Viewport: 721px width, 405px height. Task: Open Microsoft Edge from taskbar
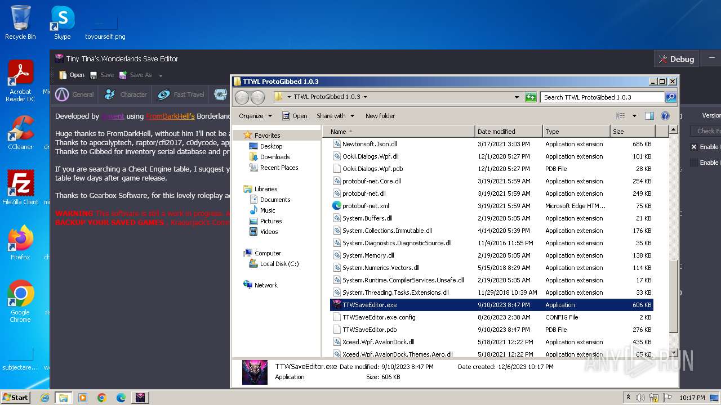coord(121,398)
